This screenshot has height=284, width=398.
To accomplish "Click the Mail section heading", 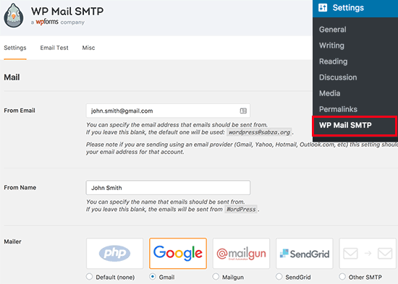I will tap(12, 77).
